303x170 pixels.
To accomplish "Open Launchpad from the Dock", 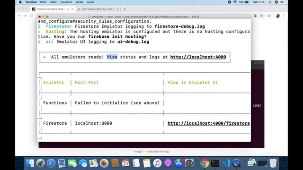I will [x=40, y=163].
